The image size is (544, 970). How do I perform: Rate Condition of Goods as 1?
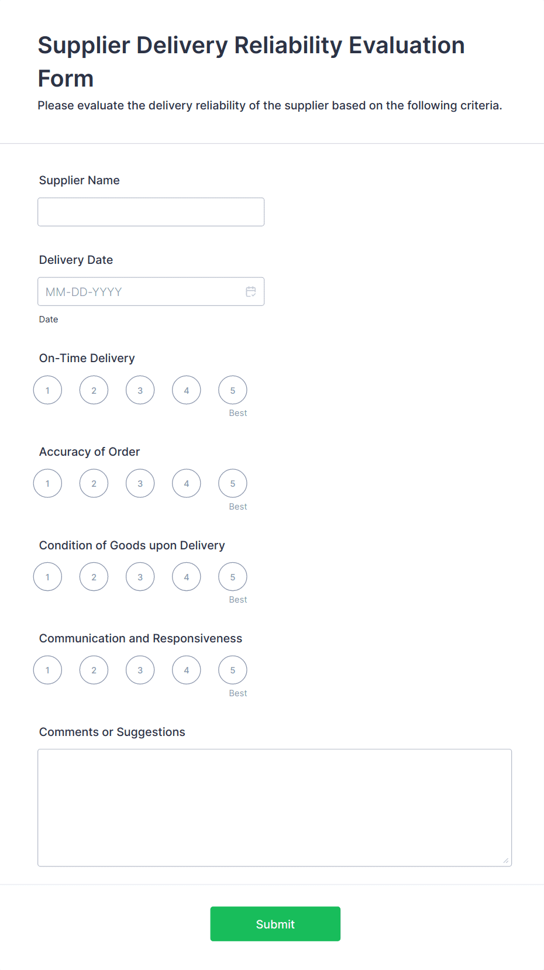coord(47,577)
